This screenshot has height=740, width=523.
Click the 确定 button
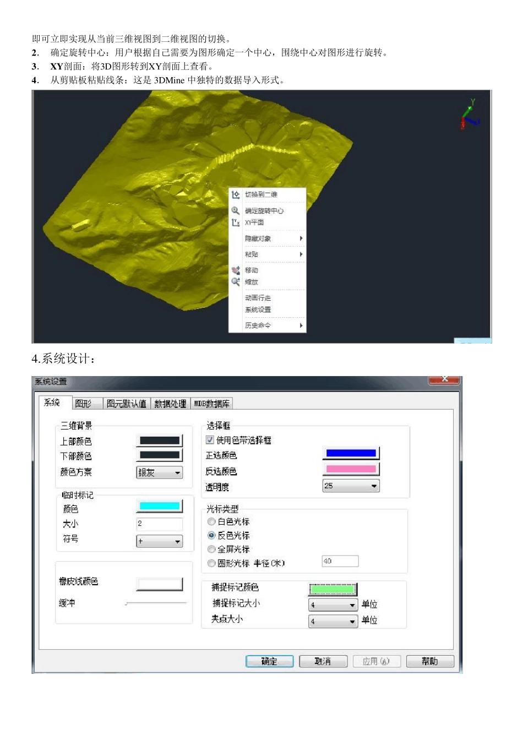269,661
